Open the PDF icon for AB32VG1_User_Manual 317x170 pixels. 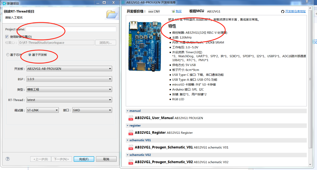[131, 118]
